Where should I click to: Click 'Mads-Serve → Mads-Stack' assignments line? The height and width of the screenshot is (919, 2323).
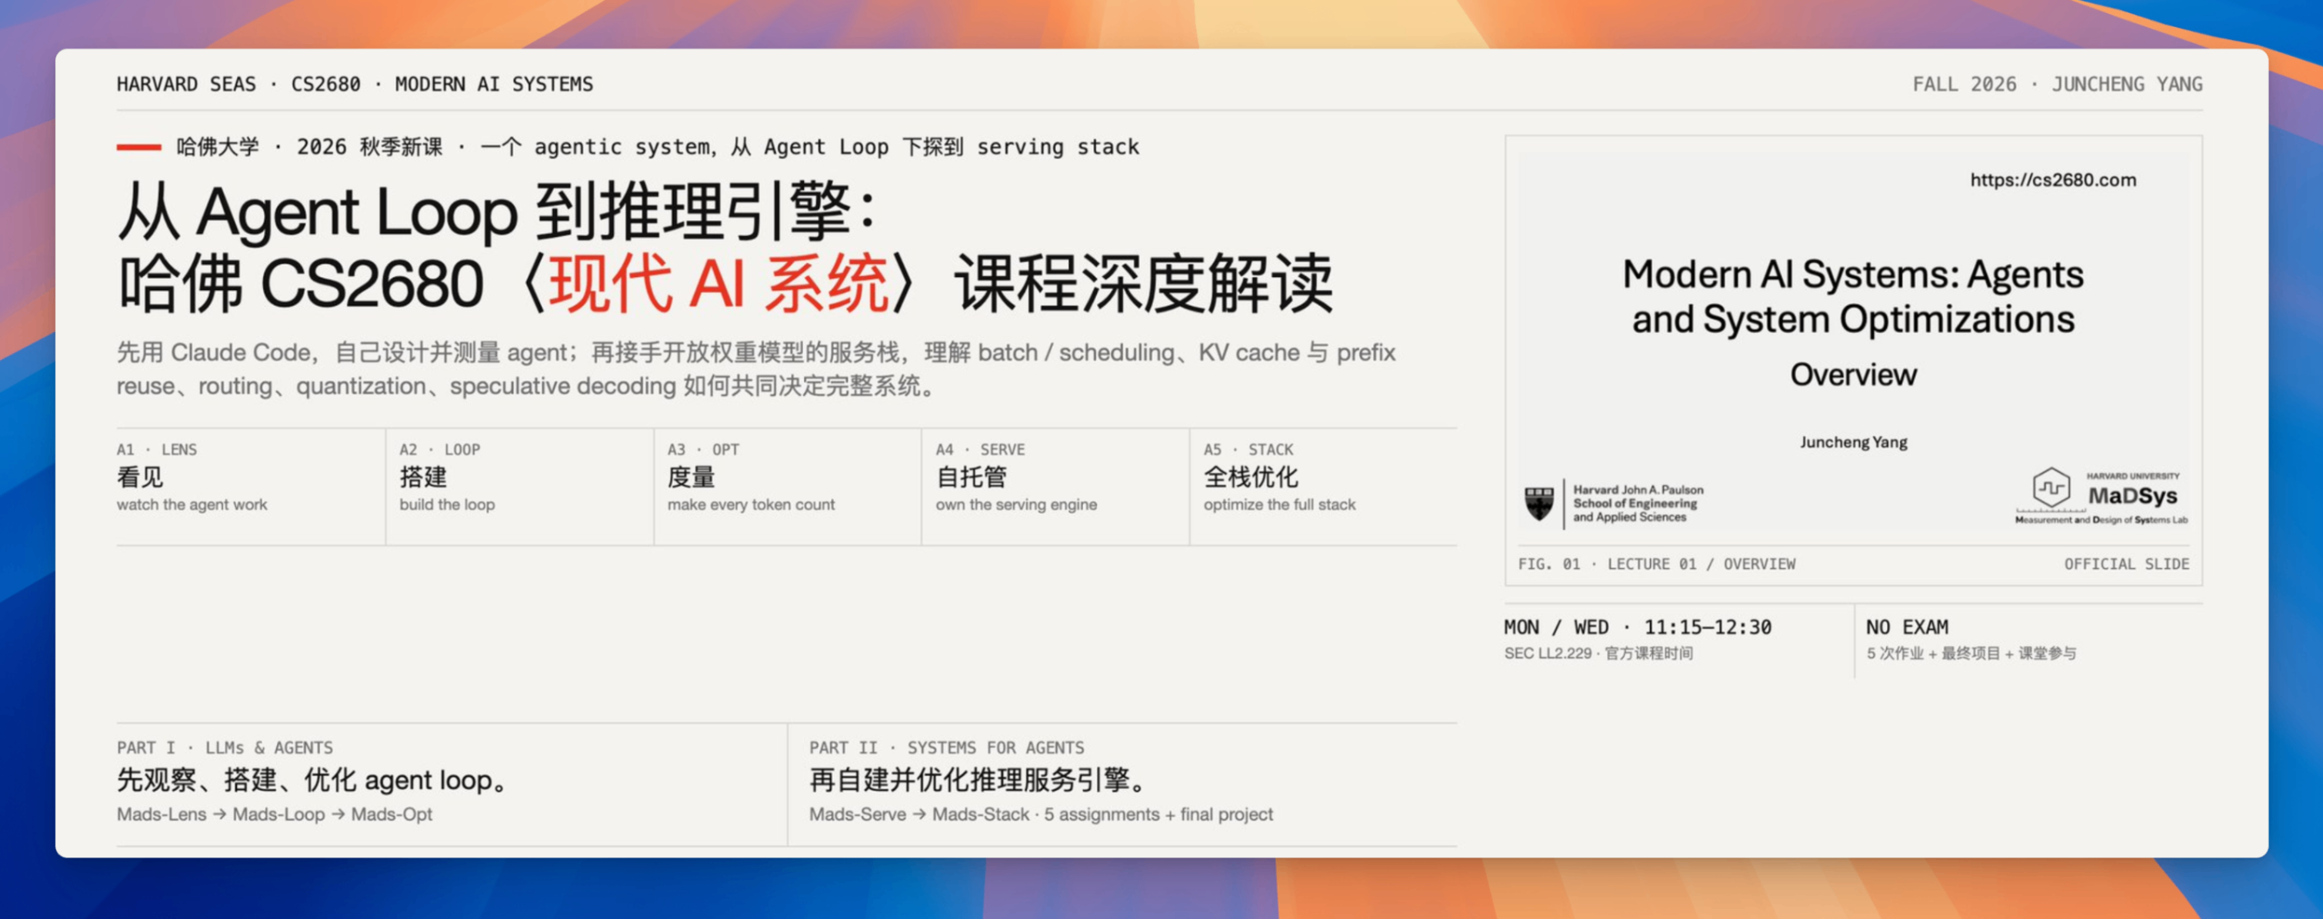1041,814
